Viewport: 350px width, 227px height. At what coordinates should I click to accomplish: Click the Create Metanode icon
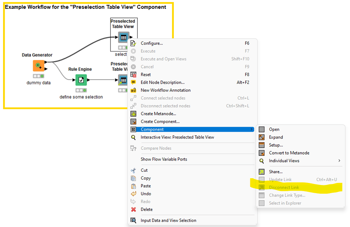coord(133,113)
